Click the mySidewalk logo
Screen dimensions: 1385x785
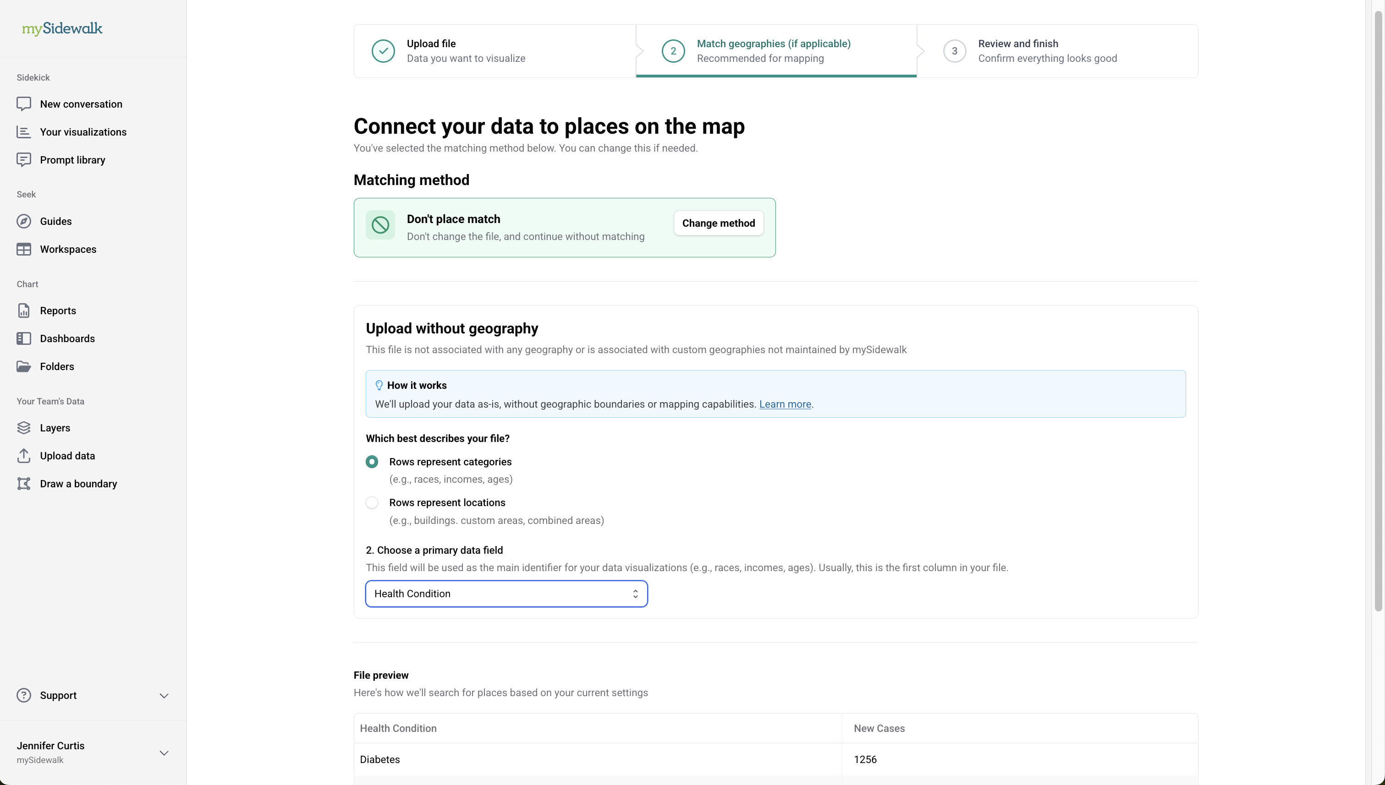point(62,28)
